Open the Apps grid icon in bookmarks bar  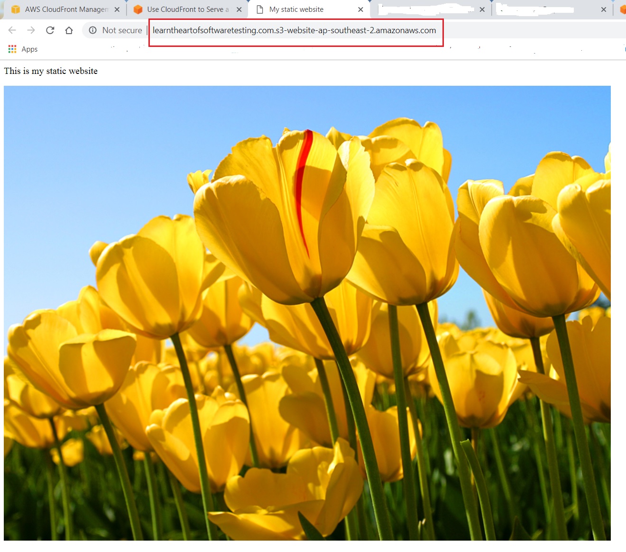(x=12, y=49)
